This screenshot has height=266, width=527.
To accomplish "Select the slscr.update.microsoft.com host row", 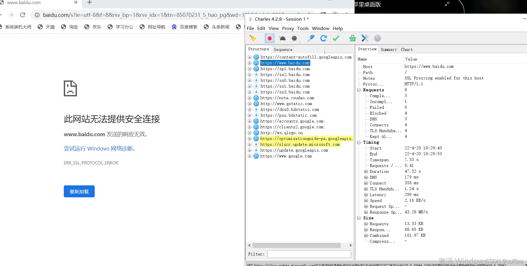I will tap(300, 144).
